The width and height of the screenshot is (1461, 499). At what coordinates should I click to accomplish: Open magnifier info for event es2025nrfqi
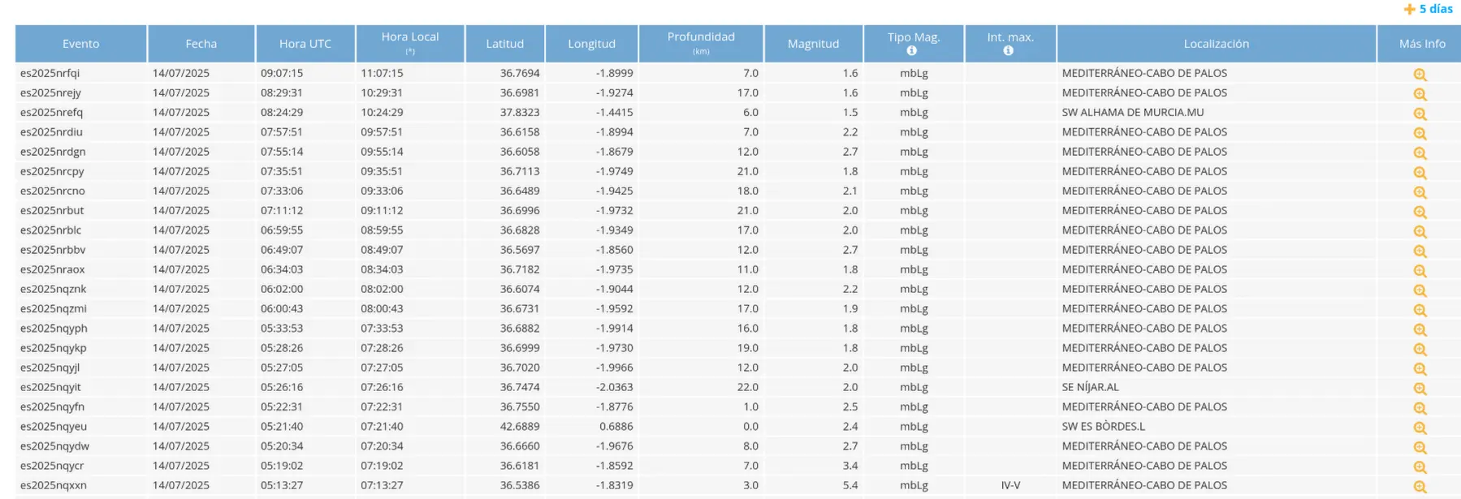tap(1420, 75)
